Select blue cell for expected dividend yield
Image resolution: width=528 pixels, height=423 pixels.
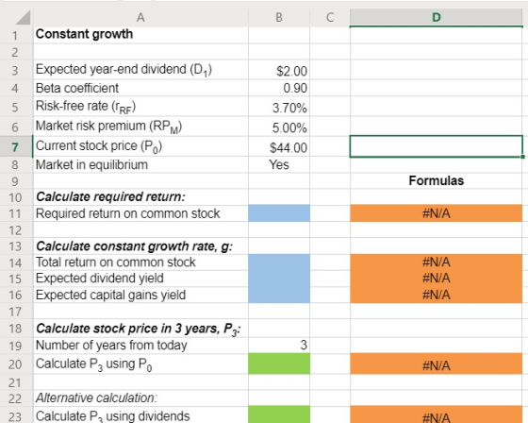(279, 279)
